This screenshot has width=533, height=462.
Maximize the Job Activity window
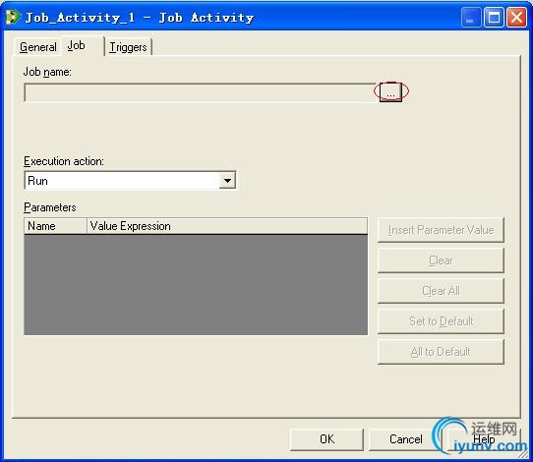494,18
